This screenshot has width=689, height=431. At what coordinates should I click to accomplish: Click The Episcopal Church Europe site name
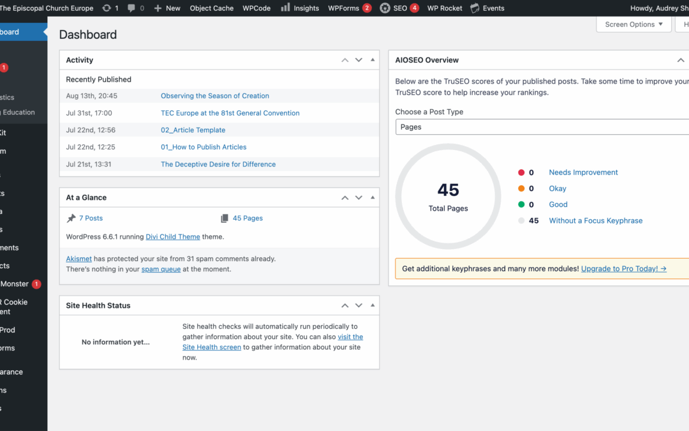(47, 8)
